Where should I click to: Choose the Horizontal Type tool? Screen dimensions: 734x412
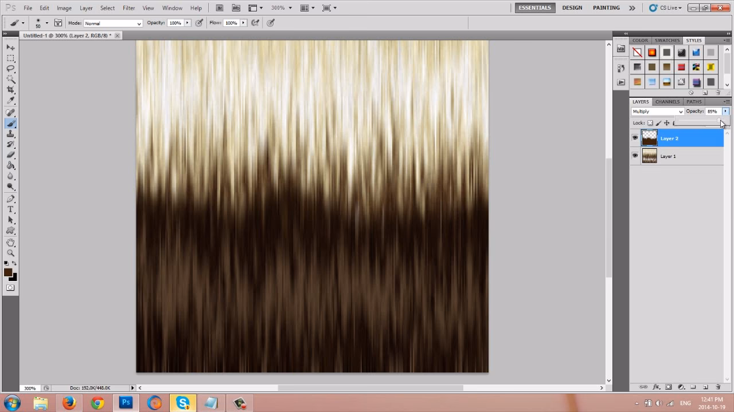tap(10, 209)
